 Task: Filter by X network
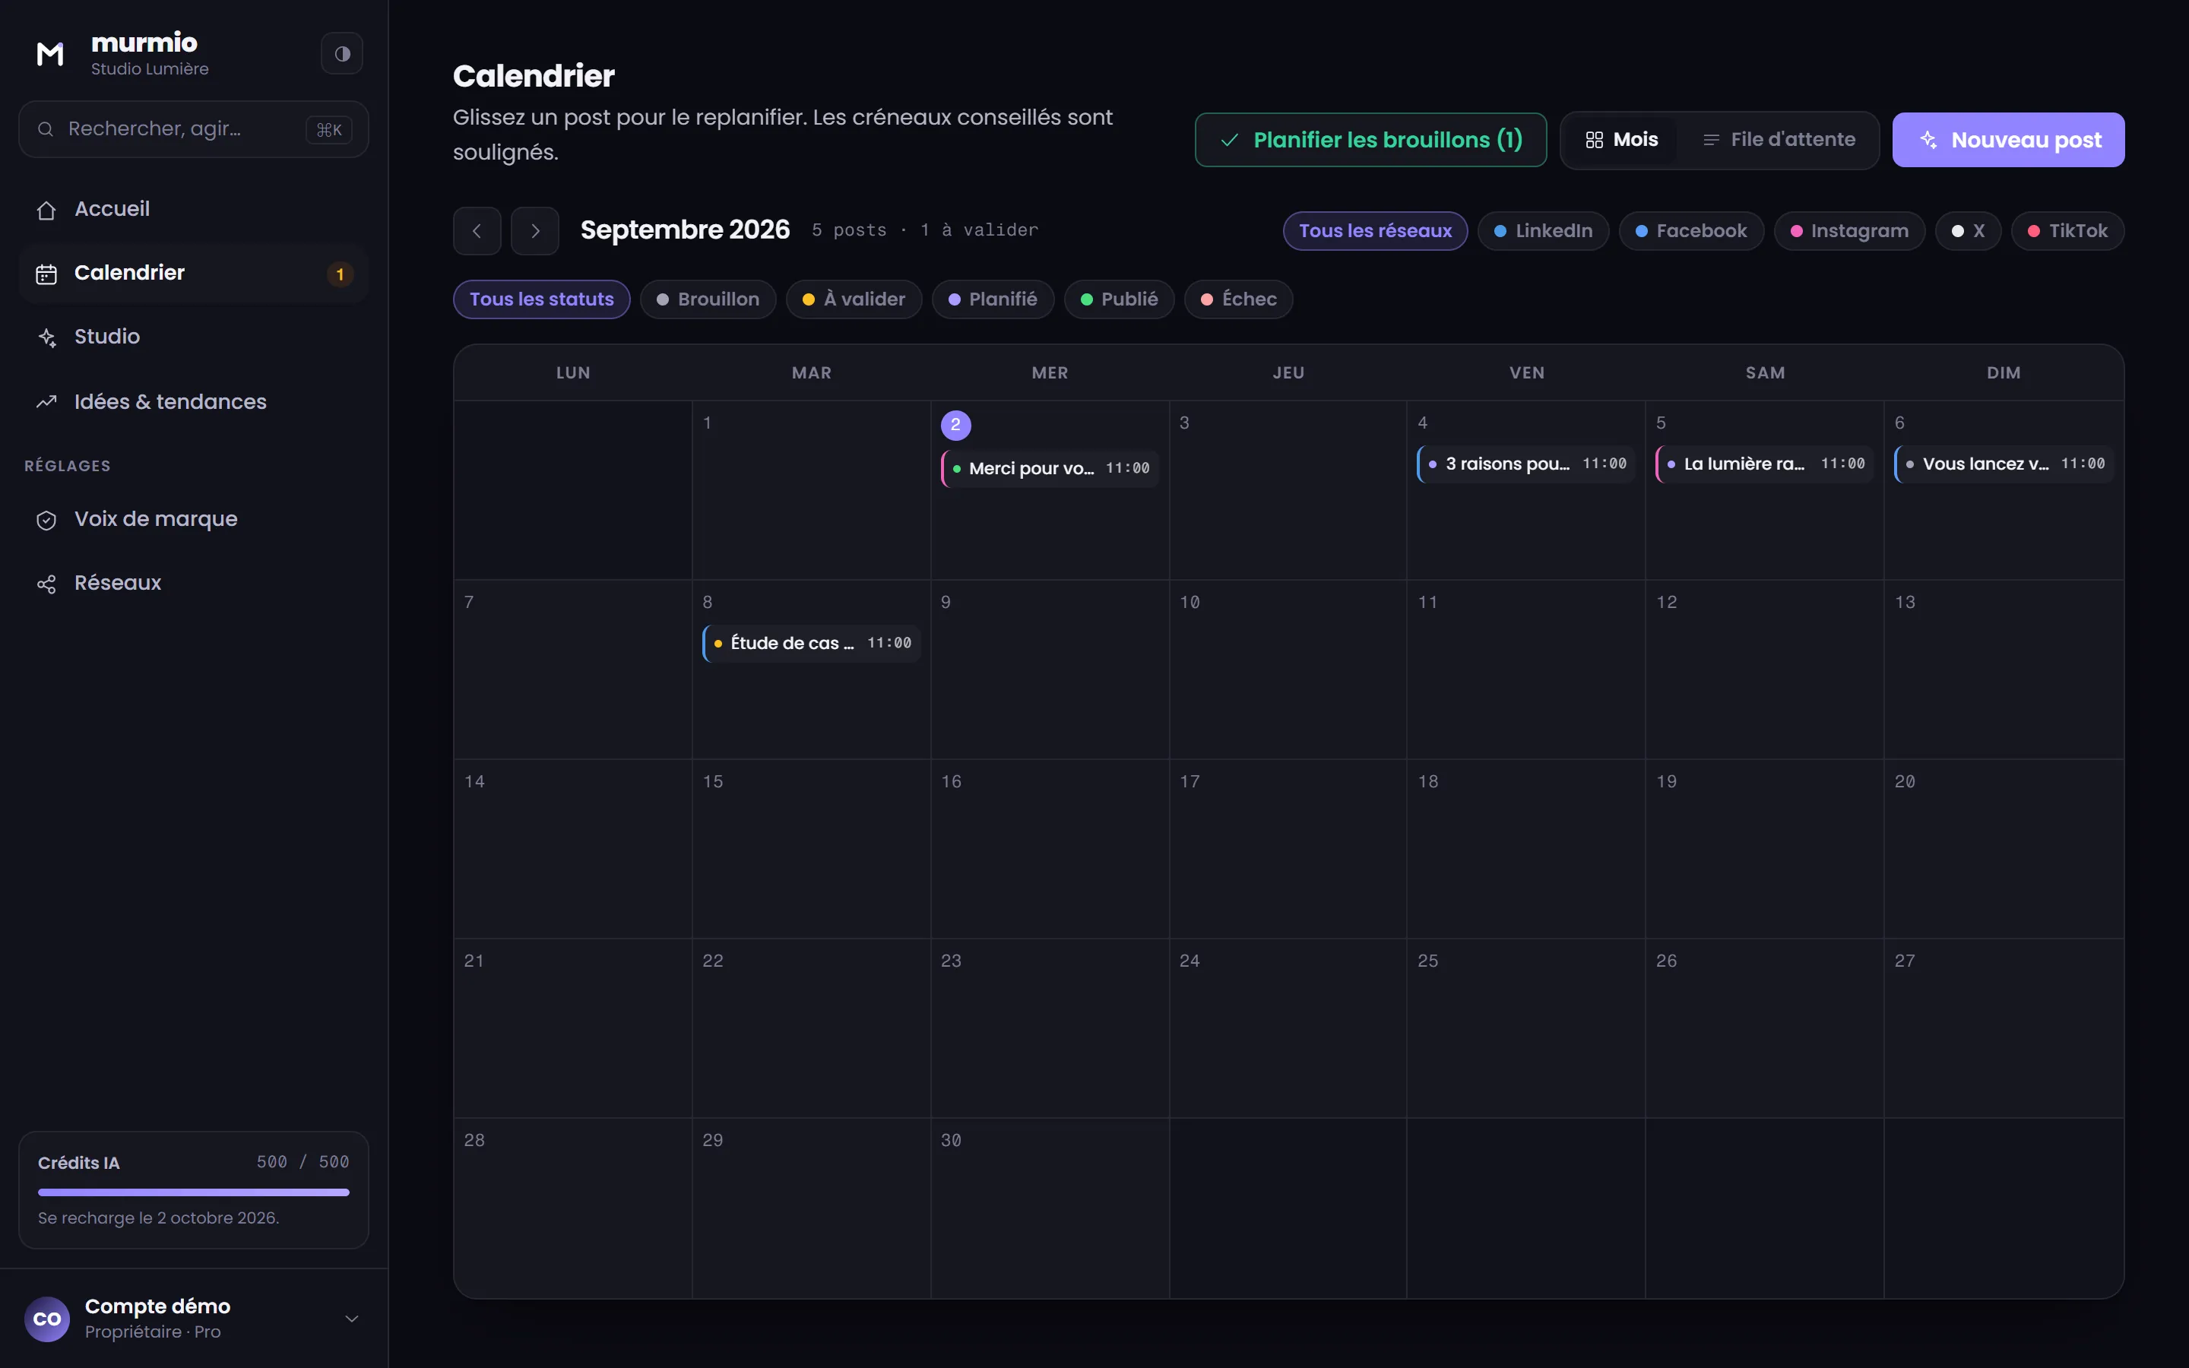(x=1967, y=232)
